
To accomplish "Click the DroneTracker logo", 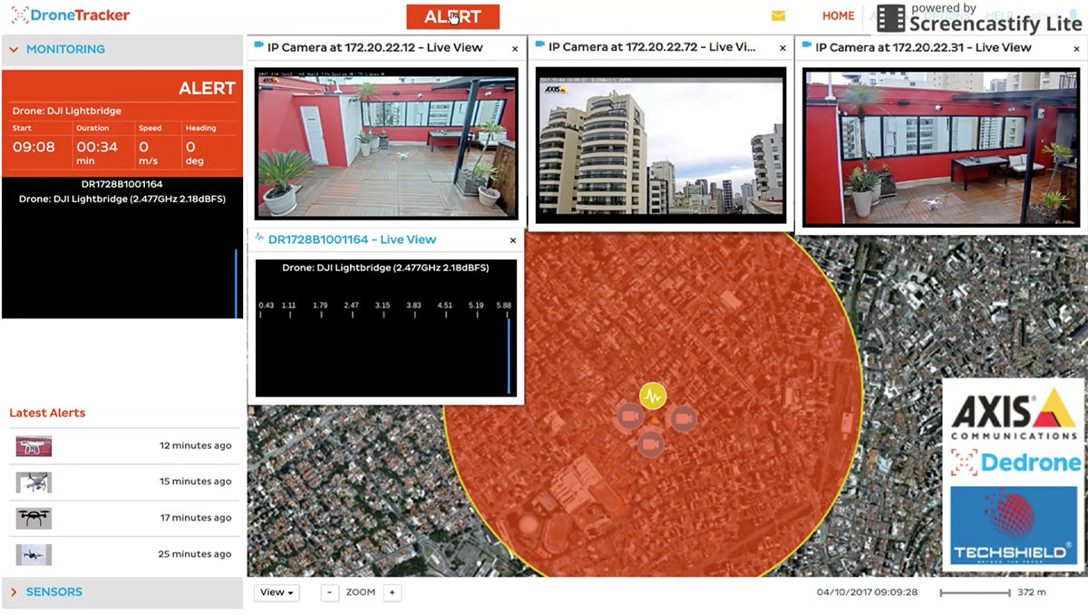I will 71,15.
